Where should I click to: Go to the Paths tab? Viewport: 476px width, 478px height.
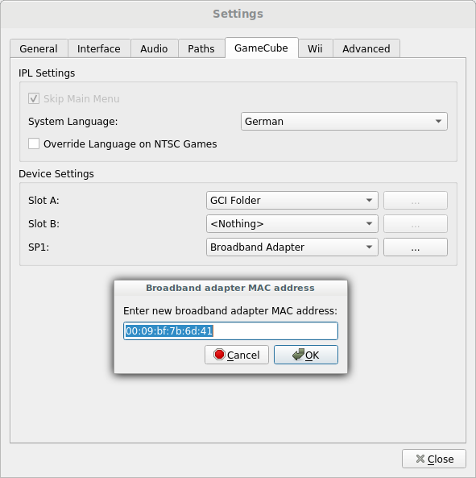pyautogui.click(x=201, y=48)
